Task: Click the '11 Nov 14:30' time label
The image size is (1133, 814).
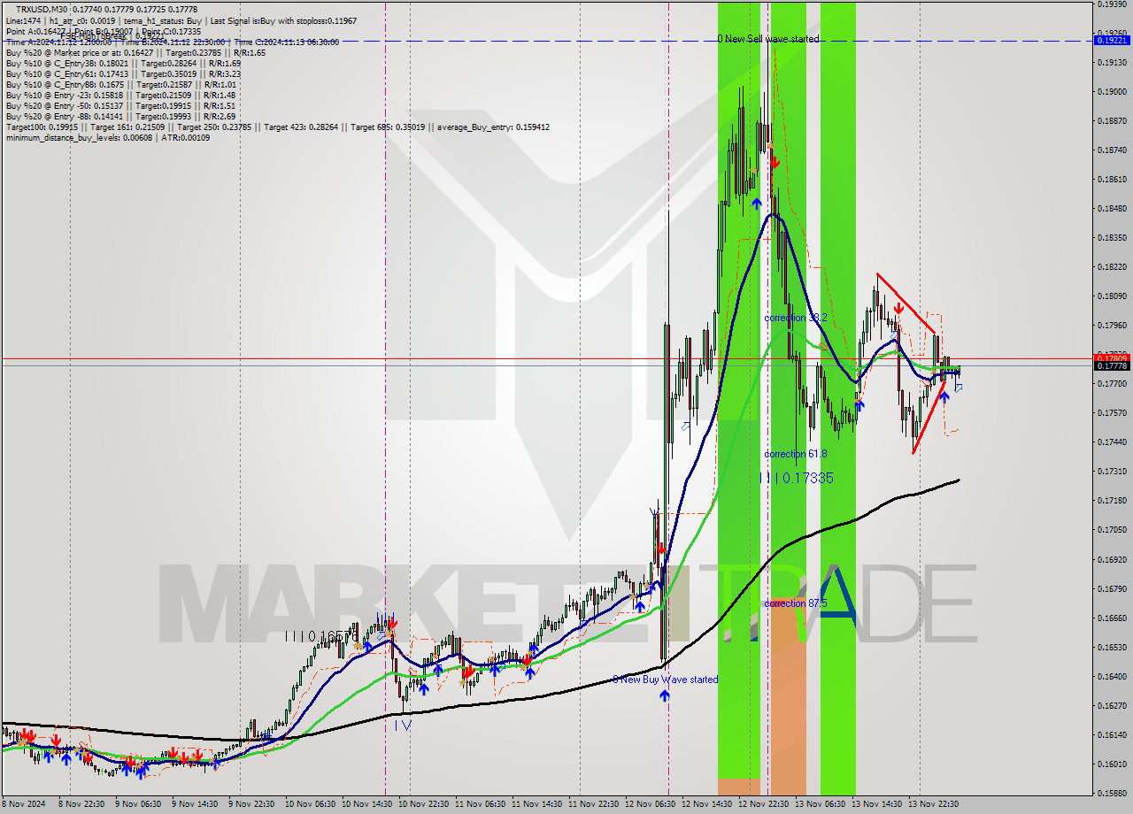Action: click(x=537, y=804)
